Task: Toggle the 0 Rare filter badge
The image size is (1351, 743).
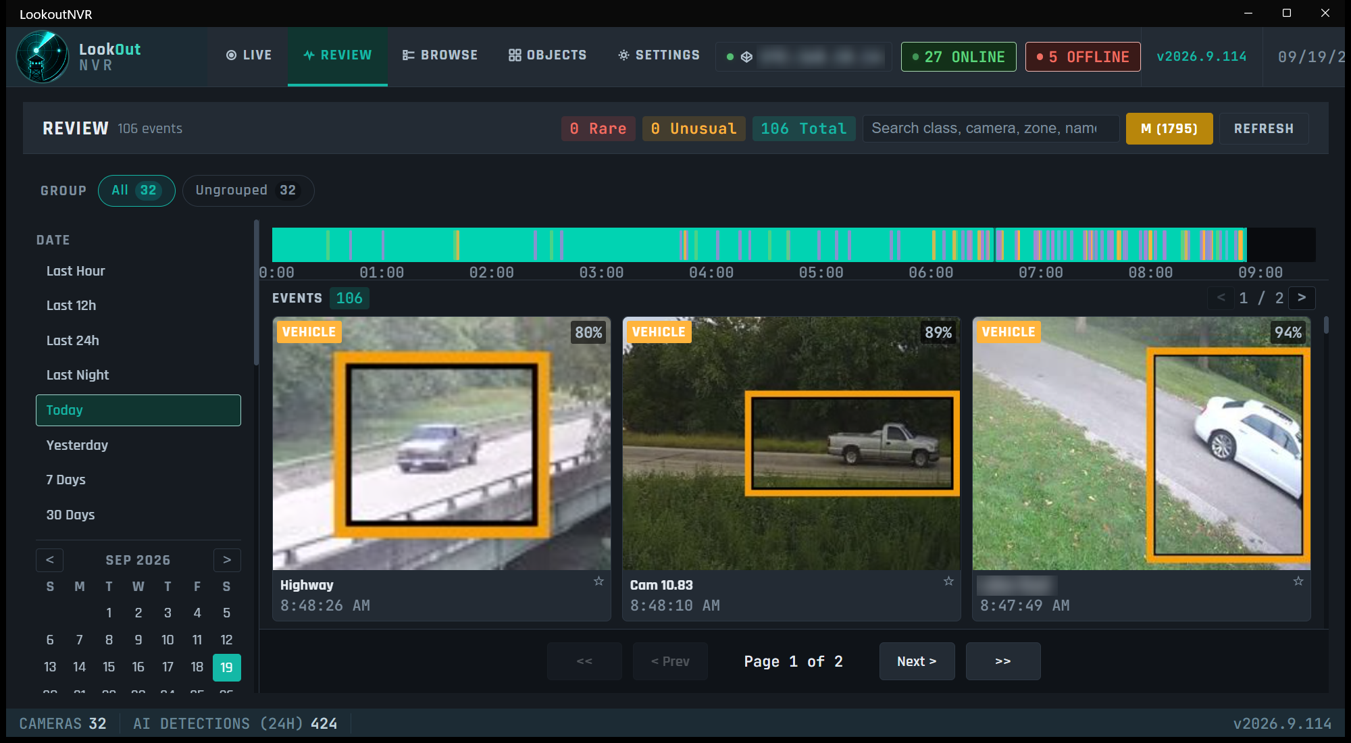Action: 598,128
